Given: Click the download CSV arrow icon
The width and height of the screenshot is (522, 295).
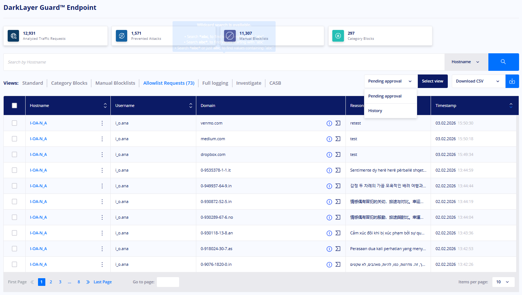Looking at the screenshot, I should point(512,81).
